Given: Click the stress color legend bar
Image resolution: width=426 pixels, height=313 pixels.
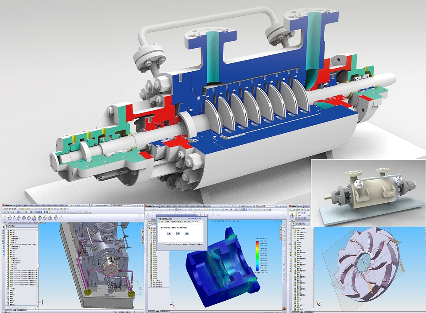Looking at the screenshot, I should pyautogui.click(x=257, y=256).
